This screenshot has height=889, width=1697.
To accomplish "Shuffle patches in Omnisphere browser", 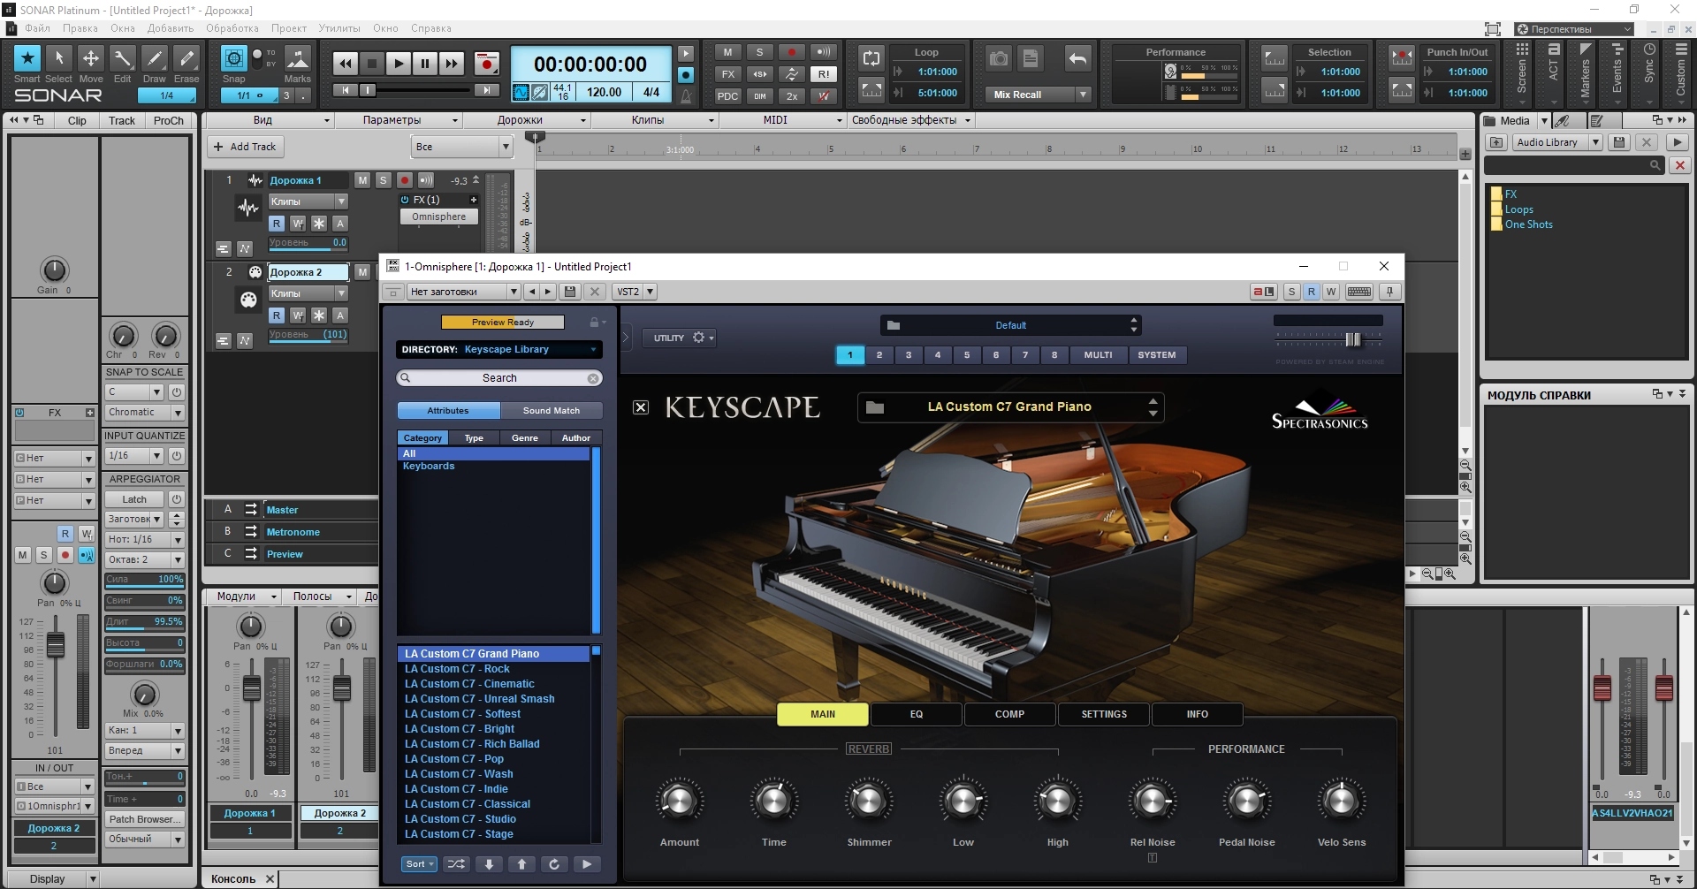I will (456, 864).
